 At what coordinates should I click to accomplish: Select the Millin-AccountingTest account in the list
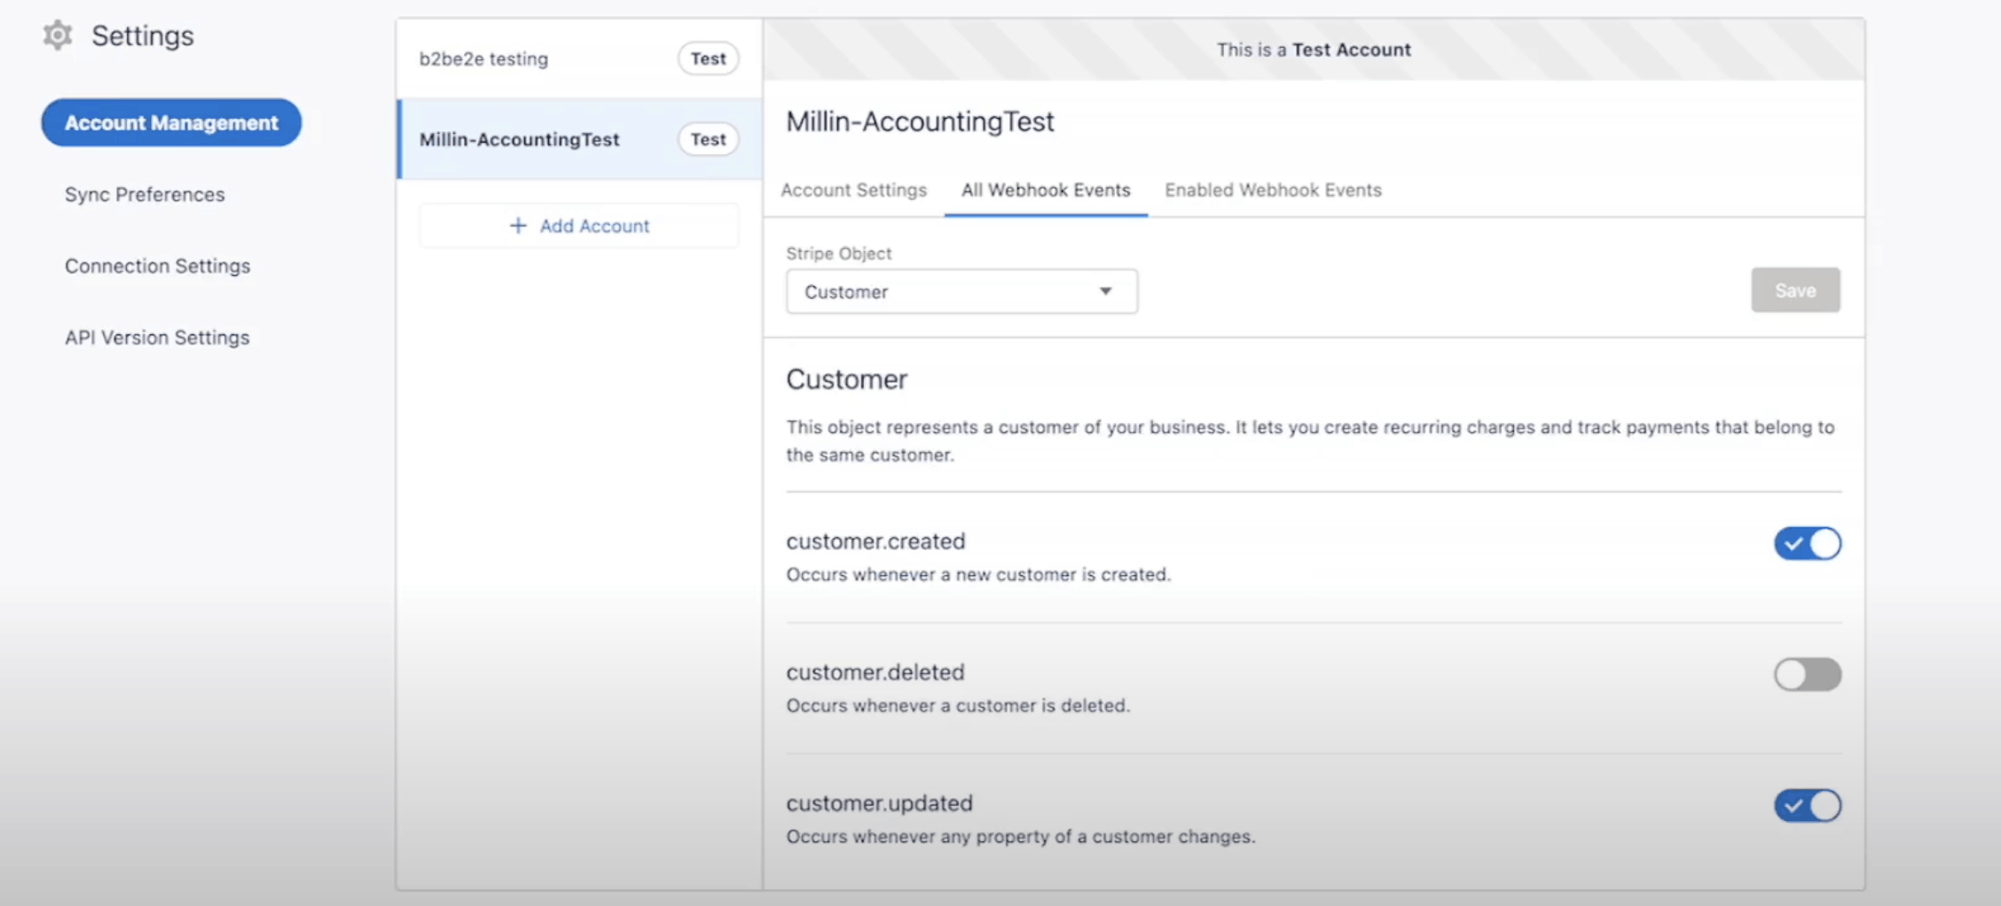520,139
